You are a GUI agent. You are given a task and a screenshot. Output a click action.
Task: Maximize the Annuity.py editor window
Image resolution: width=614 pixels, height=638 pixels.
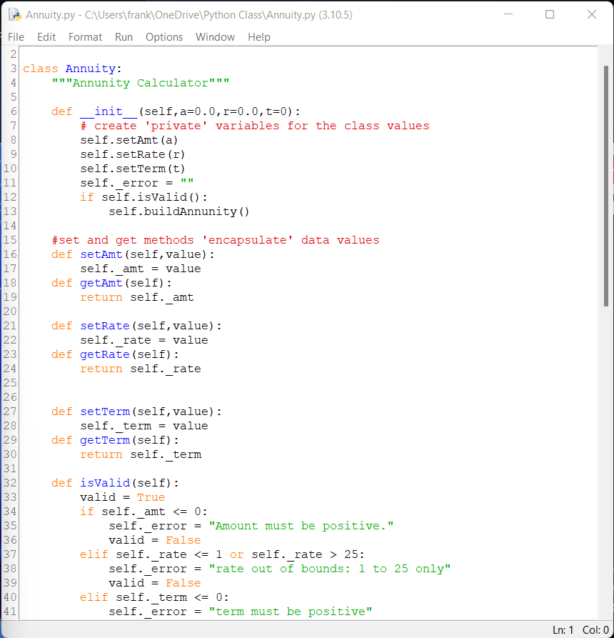(549, 14)
